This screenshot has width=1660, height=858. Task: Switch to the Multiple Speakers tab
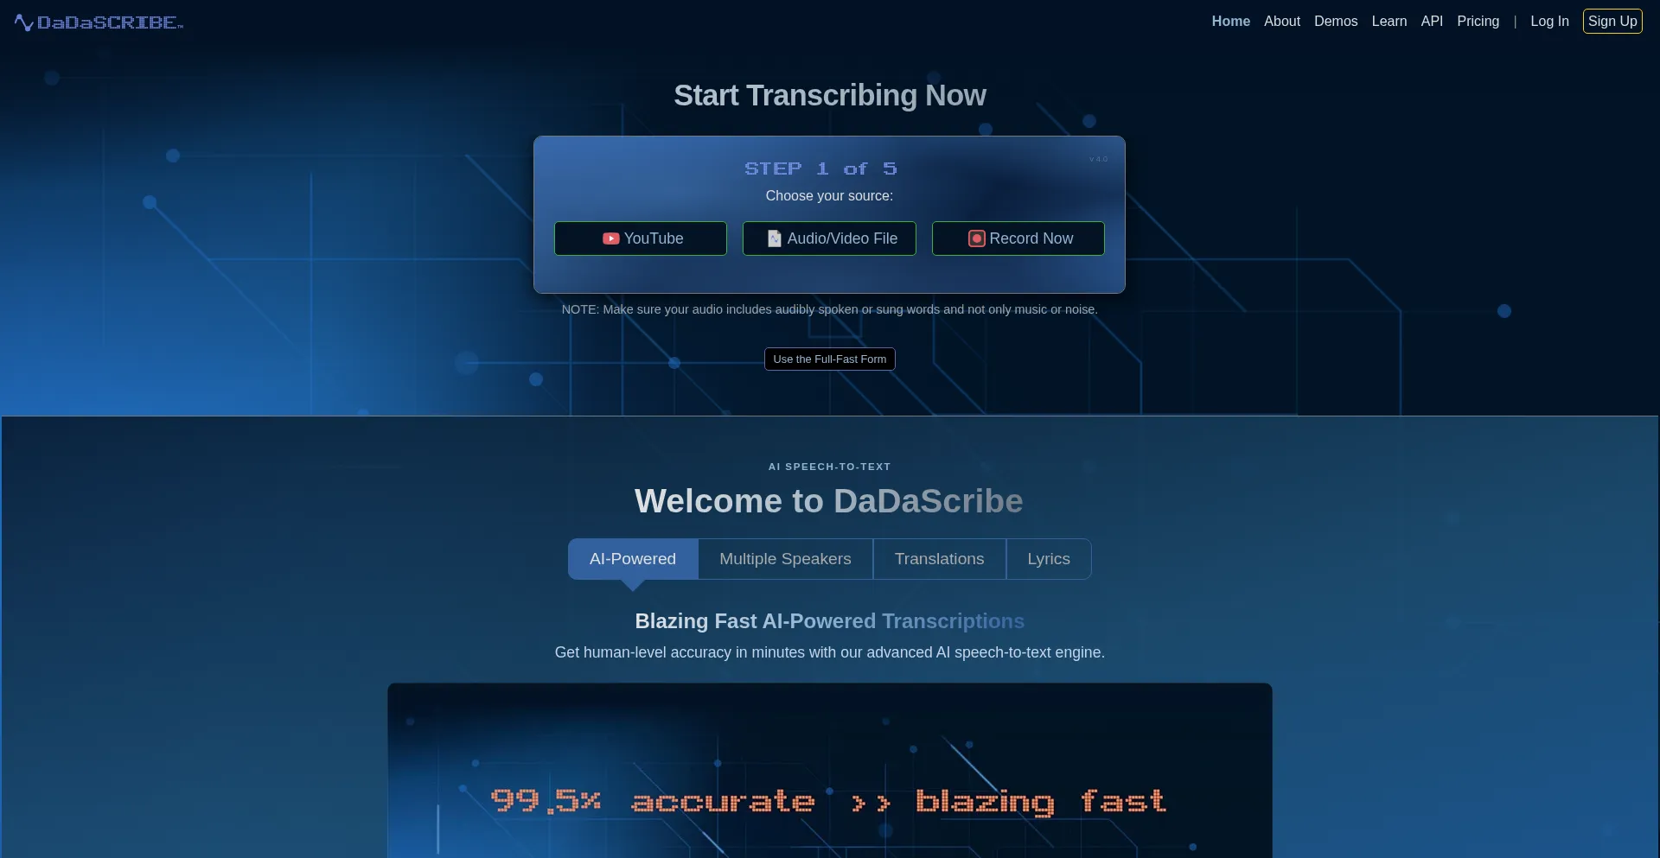[x=785, y=559]
